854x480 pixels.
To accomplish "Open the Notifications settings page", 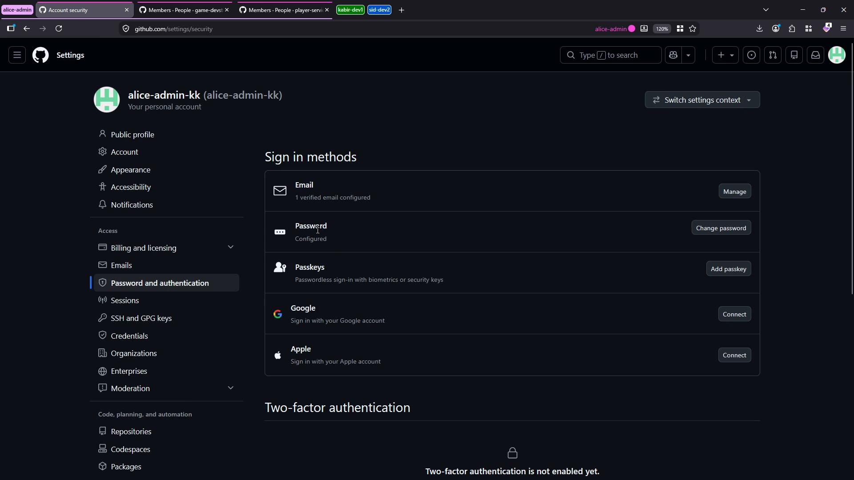I will (166, 205).
